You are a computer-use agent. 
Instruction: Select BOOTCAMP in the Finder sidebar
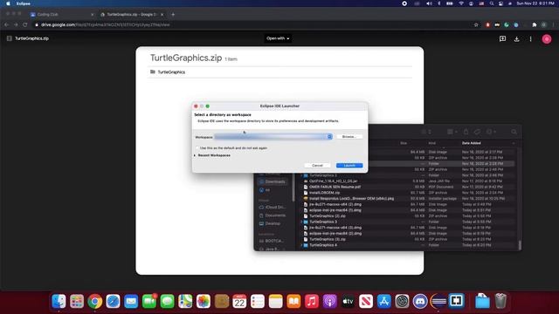coord(273,241)
